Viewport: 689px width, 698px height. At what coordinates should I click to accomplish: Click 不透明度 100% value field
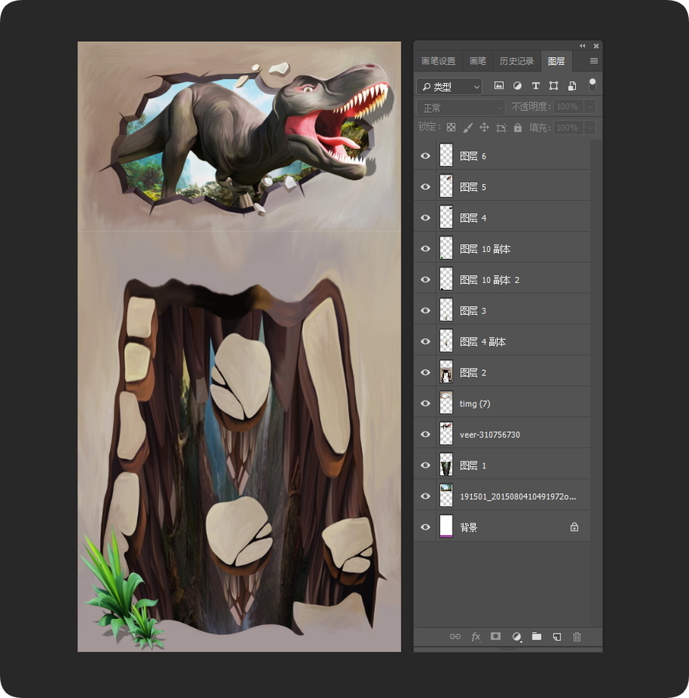[x=569, y=107]
